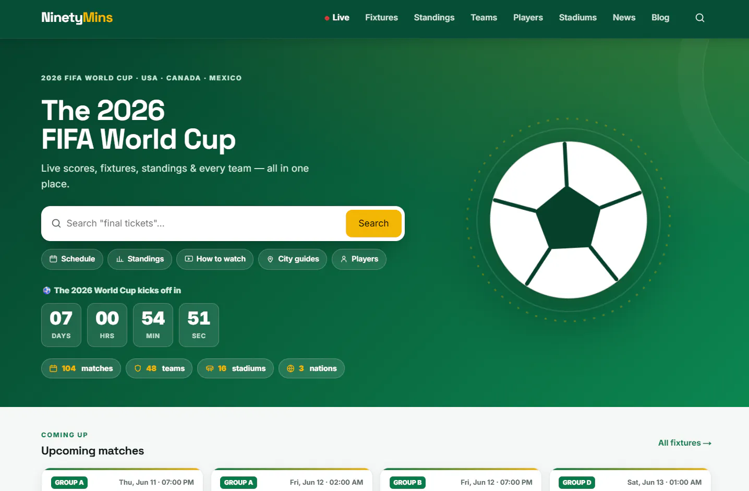
Task: Click the shield icon beside 48 teams
Action: pos(138,368)
